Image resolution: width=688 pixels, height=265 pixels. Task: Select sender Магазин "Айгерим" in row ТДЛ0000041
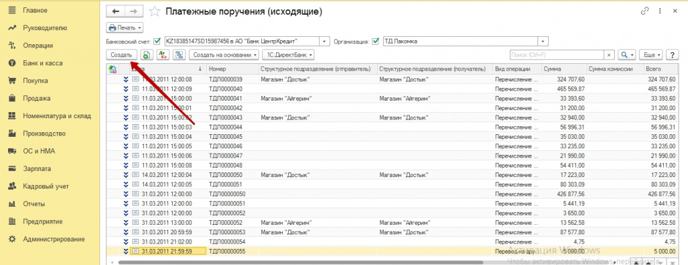pyautogui.click(x=287, y=99)
